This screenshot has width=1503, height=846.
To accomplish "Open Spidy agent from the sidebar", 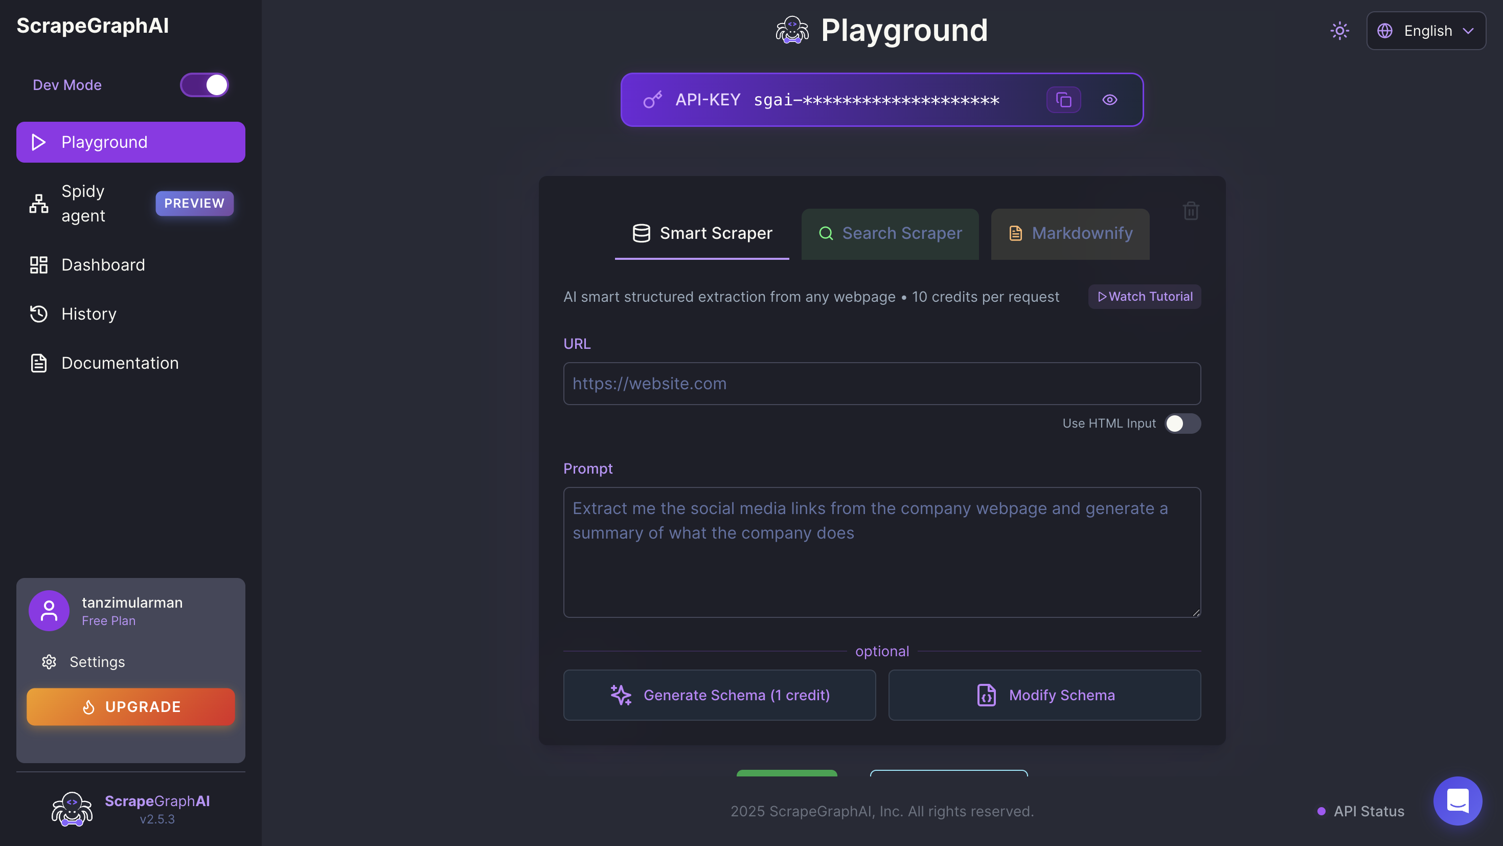I will click(x=131, y=203).
